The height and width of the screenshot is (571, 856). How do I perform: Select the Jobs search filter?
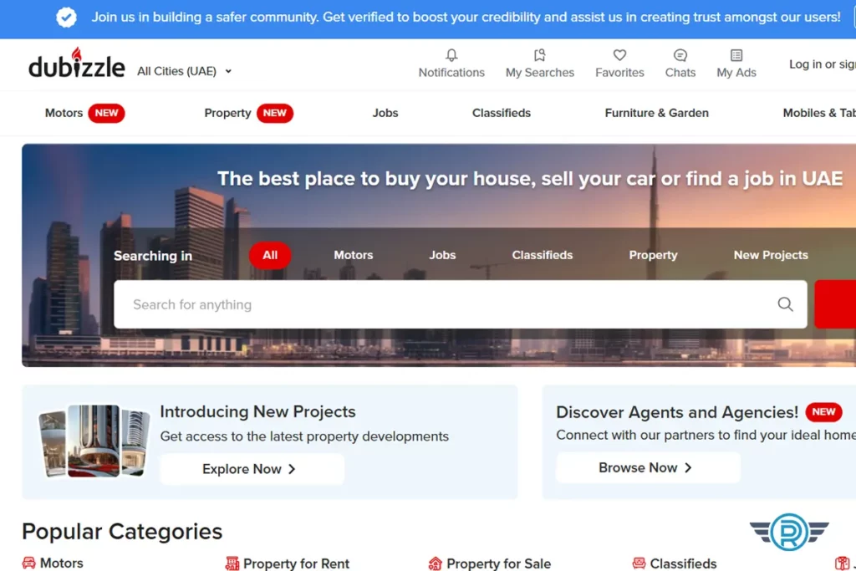[x=442, y=255]
